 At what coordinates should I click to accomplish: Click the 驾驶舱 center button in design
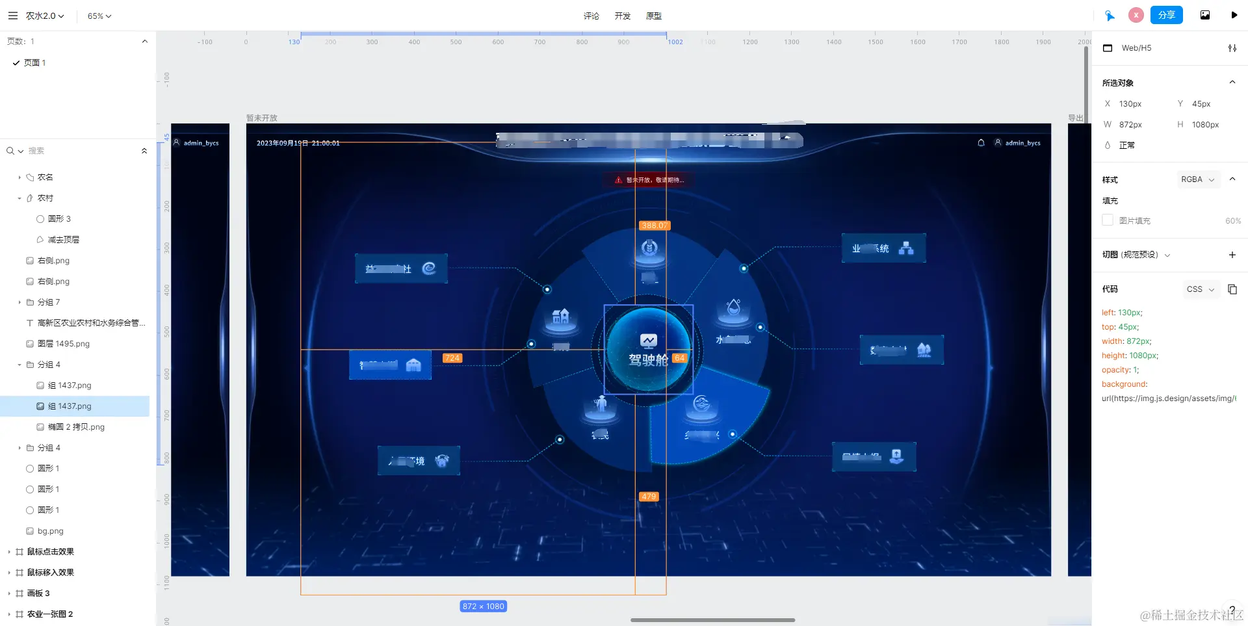(648, 349)
